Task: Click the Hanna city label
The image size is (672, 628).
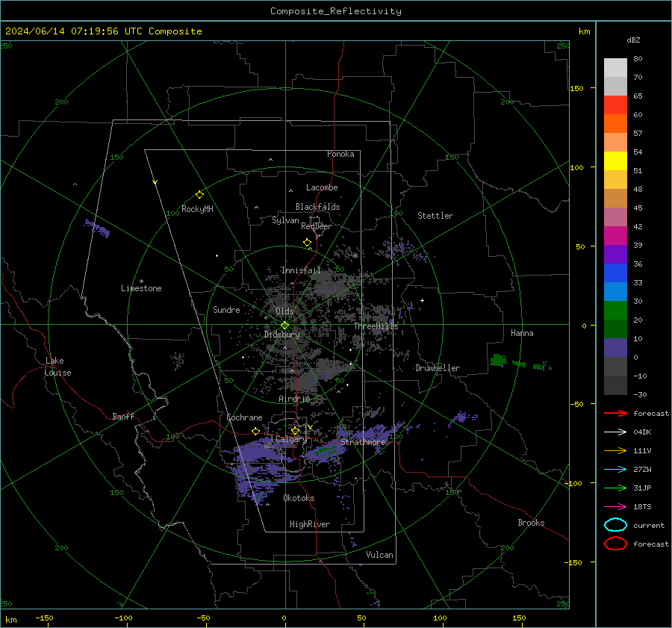Action: [522, 333]
